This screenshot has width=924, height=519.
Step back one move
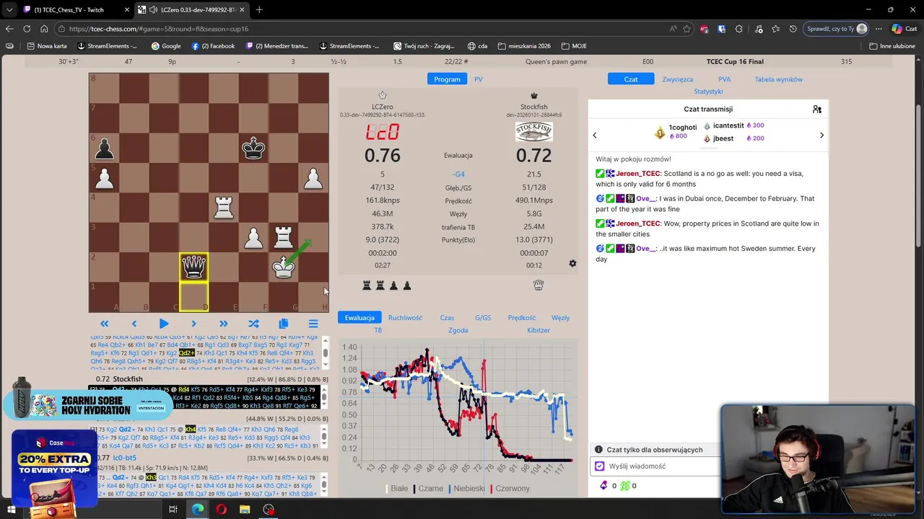pos(134,324)
